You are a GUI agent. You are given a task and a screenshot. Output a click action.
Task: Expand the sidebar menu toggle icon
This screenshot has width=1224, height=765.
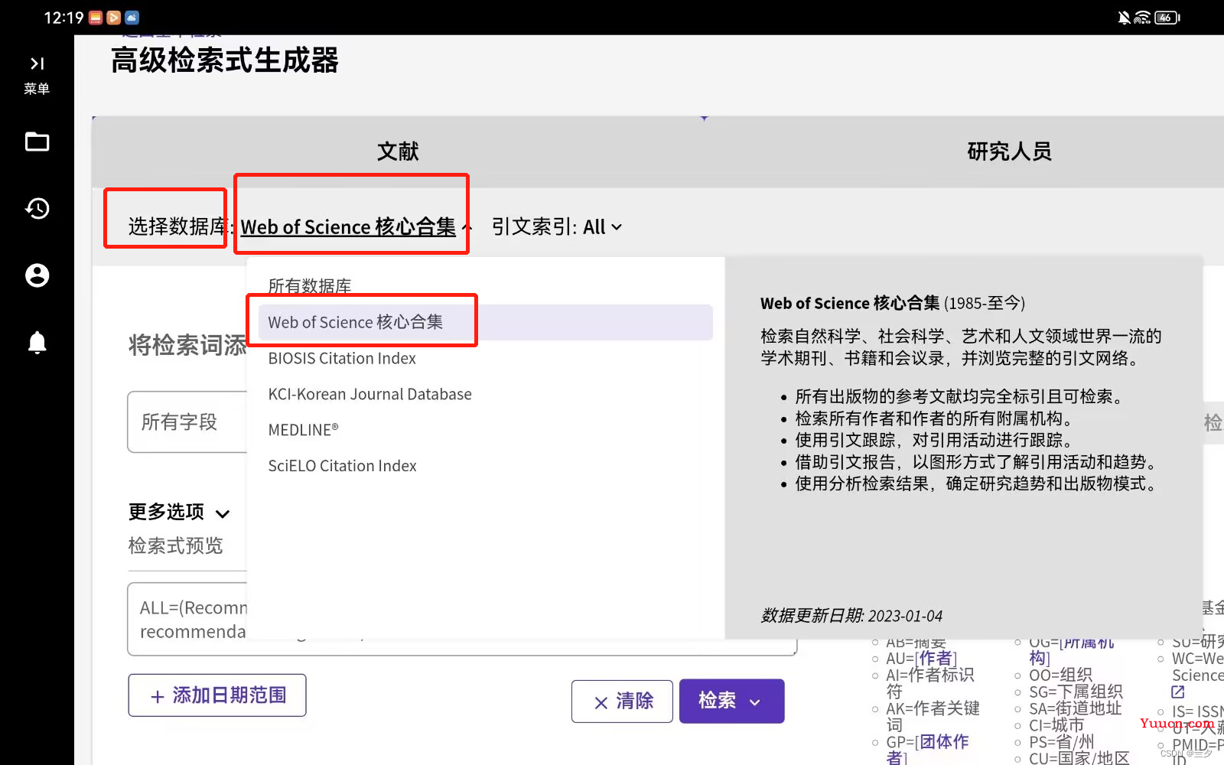point(37,63)
